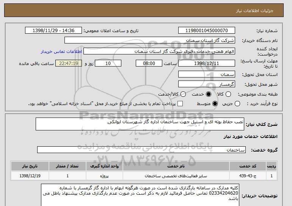292x206 pixels.
Task: Click the announcement date field 1398/11/29 - 14:36
Action: (x=53, y=31)
